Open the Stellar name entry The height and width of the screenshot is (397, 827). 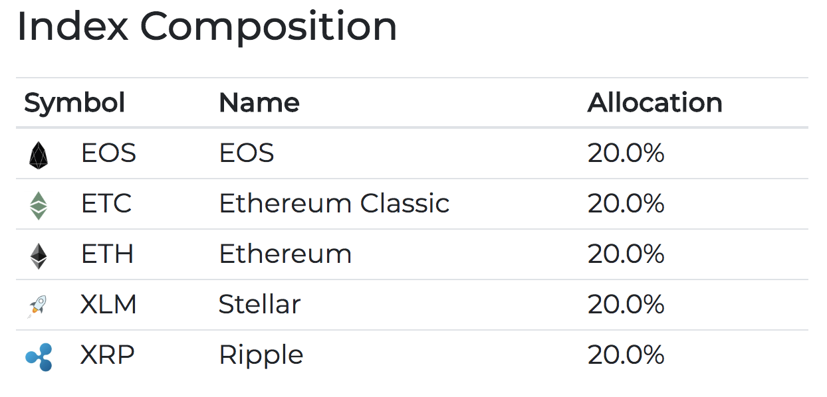point(259,305)
